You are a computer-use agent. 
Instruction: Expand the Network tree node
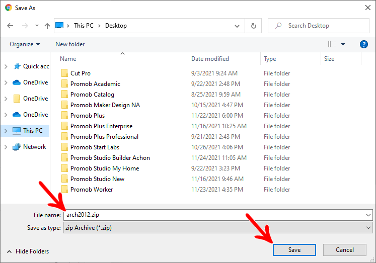6,147
